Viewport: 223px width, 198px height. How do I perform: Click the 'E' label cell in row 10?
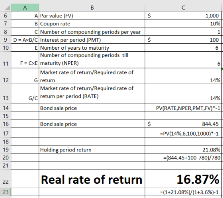[25, 48]
